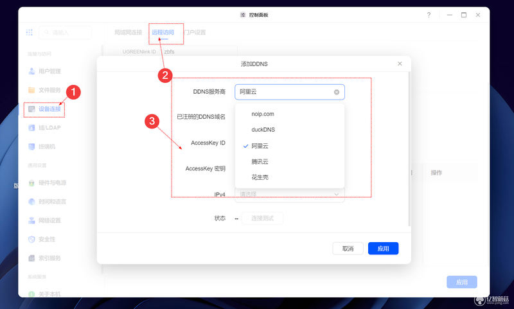Open 文件服务 in sidebar
This screenshot has height=309, width=514.
pyautogui.click(x=49, y=90)
